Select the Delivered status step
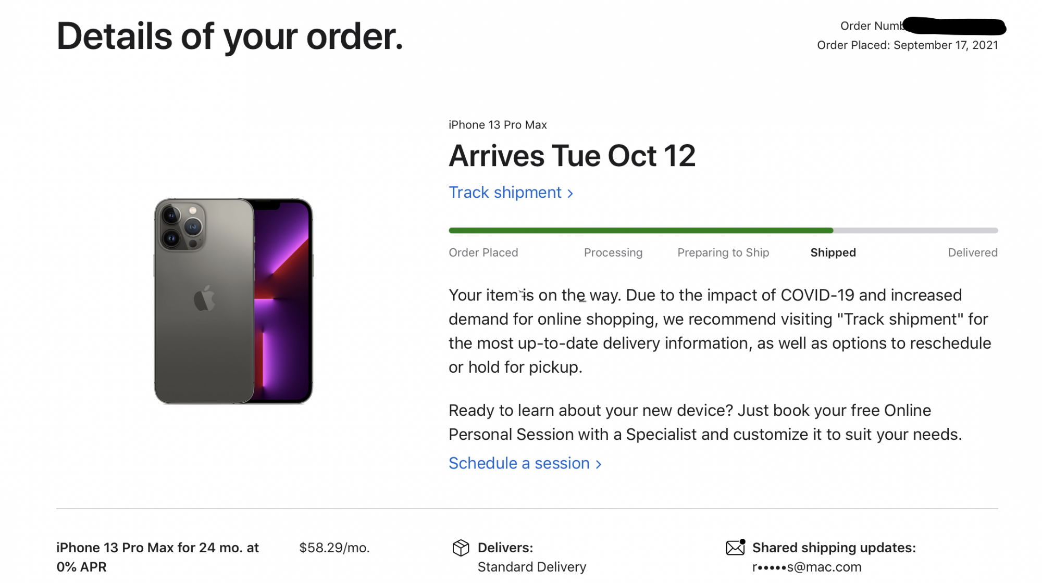 pyautogui.click(x=972, y=252)
